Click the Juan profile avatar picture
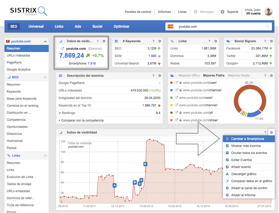 268,12
